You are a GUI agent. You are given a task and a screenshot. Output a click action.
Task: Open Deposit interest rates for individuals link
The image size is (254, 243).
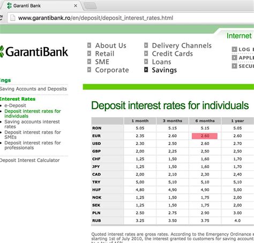point(33,113)
